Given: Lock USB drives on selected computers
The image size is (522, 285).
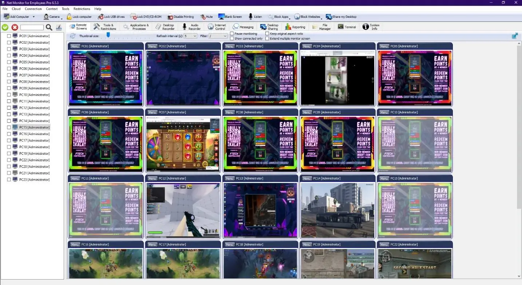Looking at the screenshot, I should [x=111, y=17].
